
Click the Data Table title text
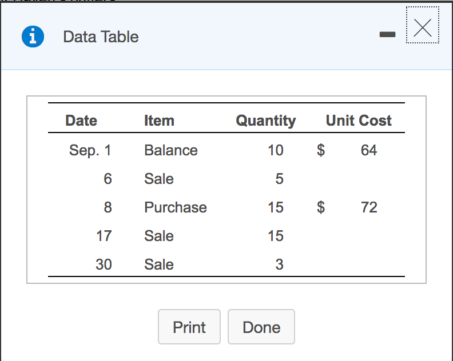point(101,37)
